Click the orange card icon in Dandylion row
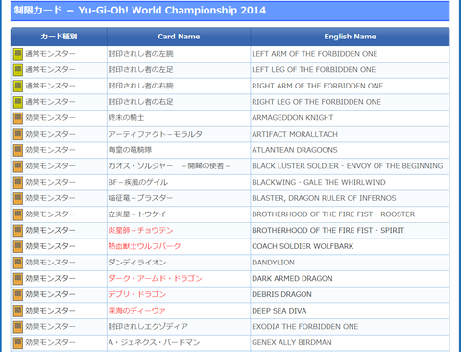The image size is (461, 352). tap(18, 263)
